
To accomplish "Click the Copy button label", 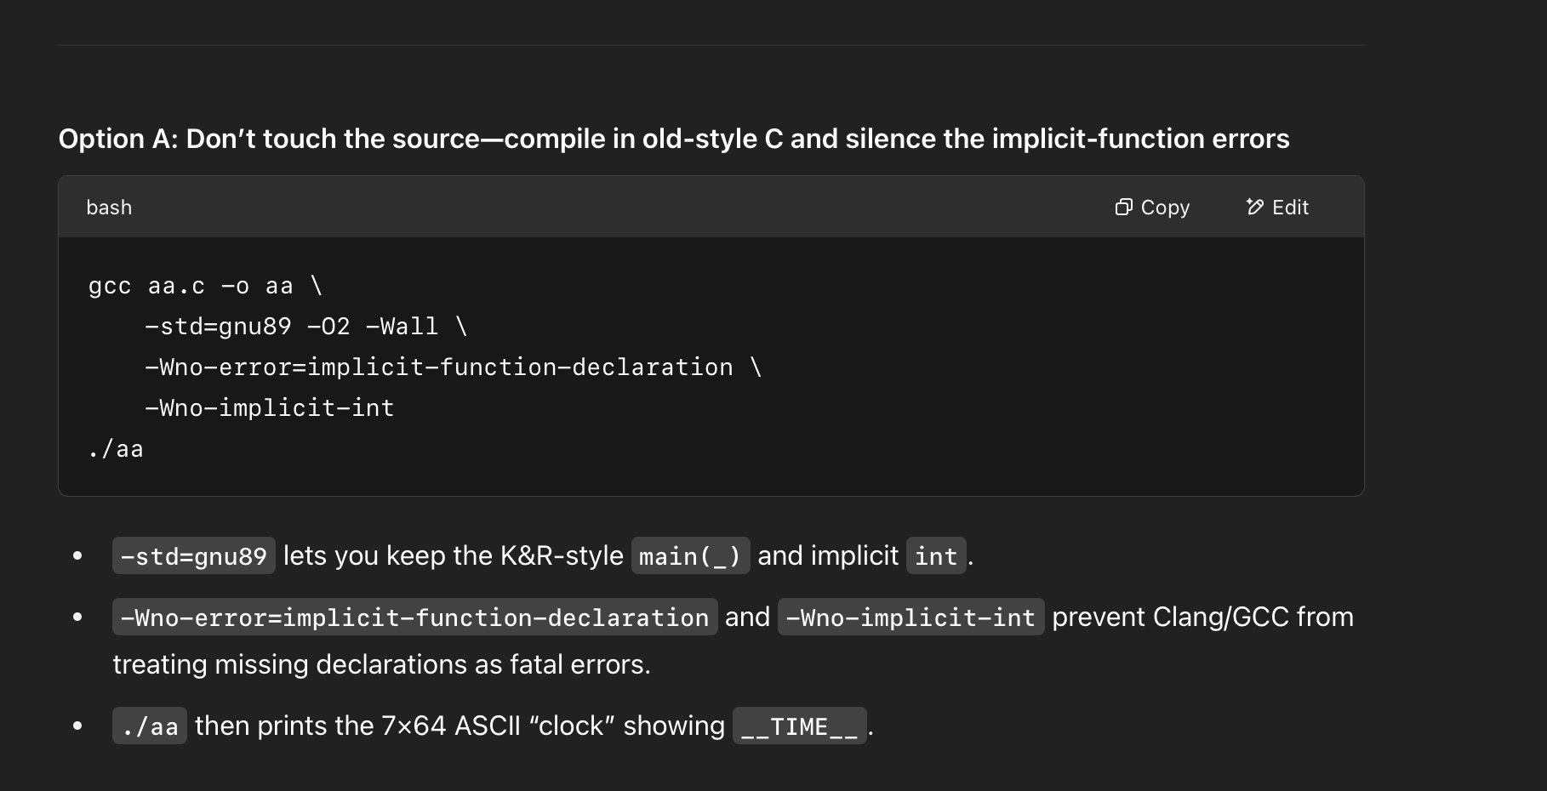I will tap(1165, 208).
